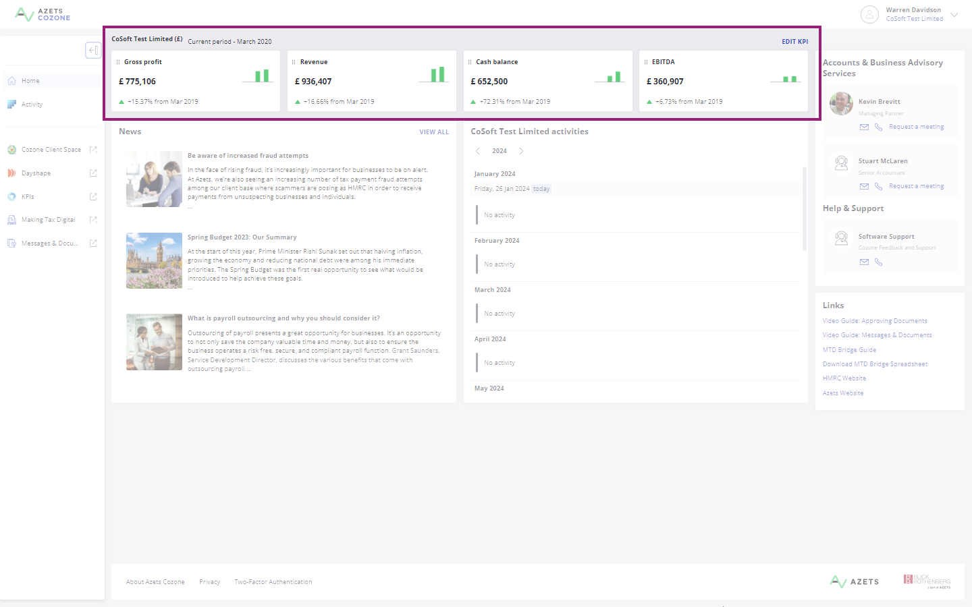Click the Cozone Client Space external-link icon
The width and height of the screenshot is (972, 607).
[x=92, y=149]
